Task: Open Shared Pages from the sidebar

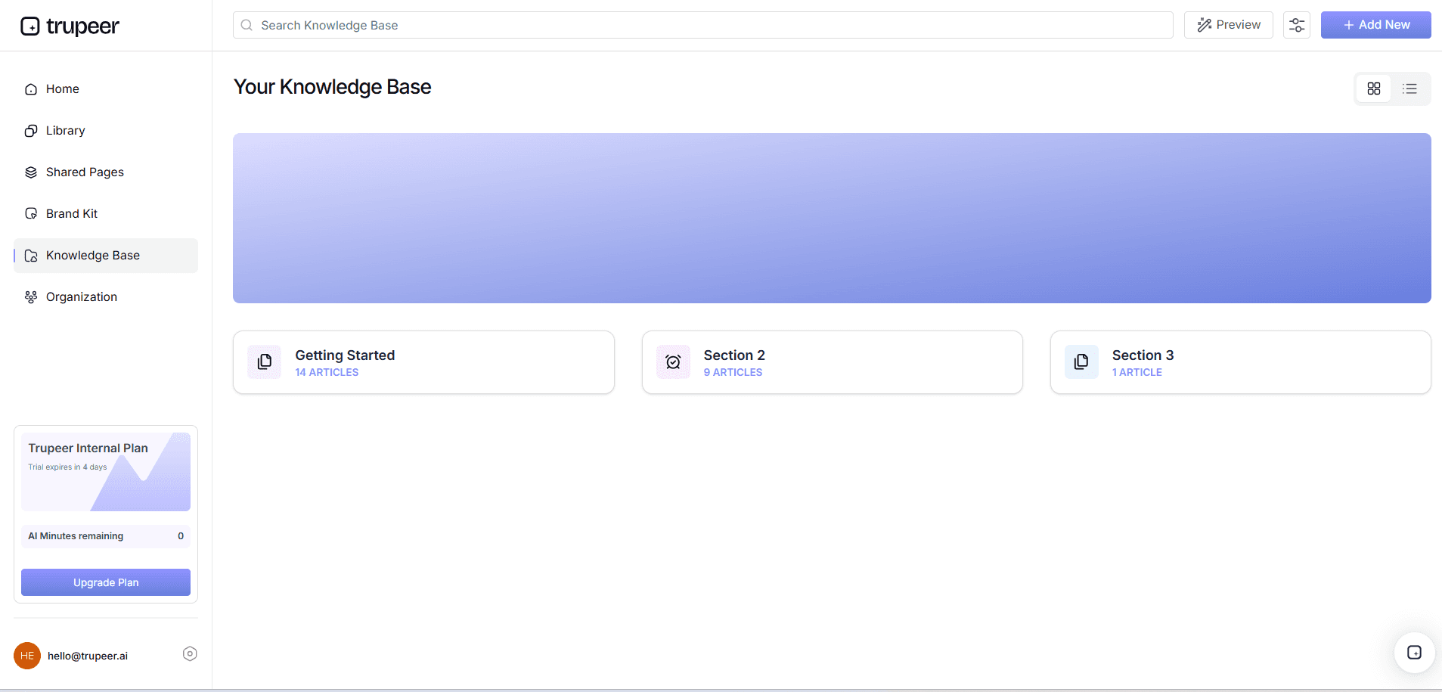Action: coord(84,172)
